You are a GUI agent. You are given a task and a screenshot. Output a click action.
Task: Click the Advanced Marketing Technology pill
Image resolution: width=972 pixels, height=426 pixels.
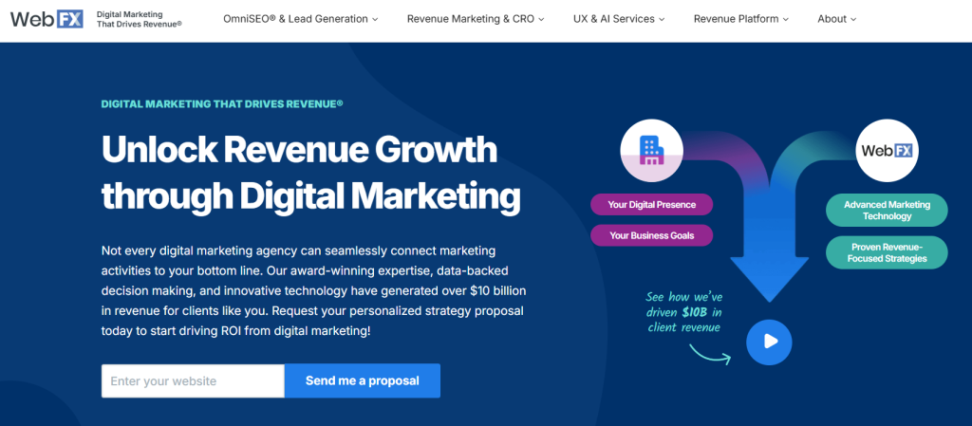(x=887, y=211)
